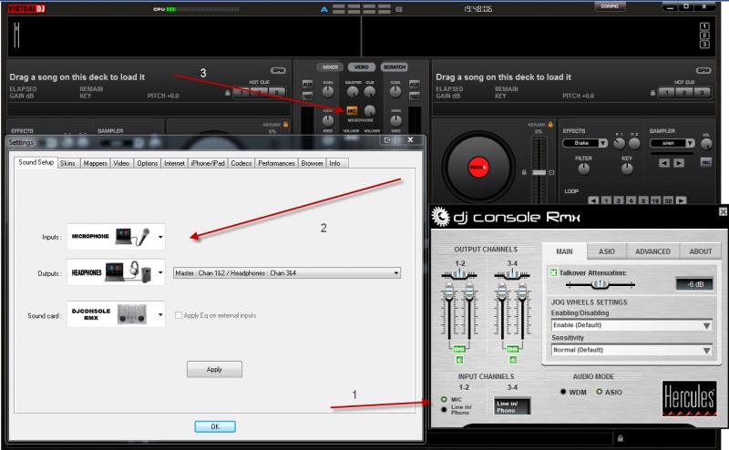This screenshot has height=450, width=729.
Task: Toggle the link icon under output channels 1-2
Action: tap(459, 349)
